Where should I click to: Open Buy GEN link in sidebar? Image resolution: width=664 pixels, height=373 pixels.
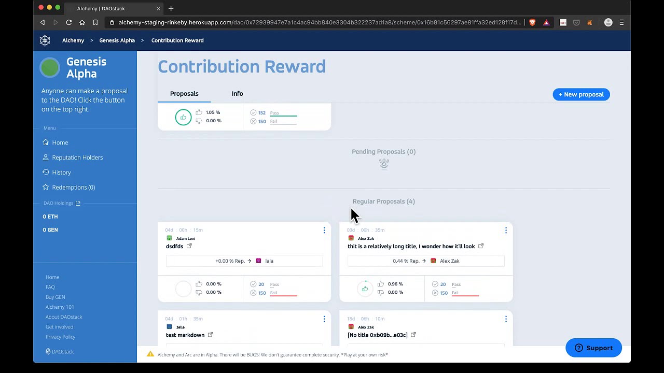[56, 297]
